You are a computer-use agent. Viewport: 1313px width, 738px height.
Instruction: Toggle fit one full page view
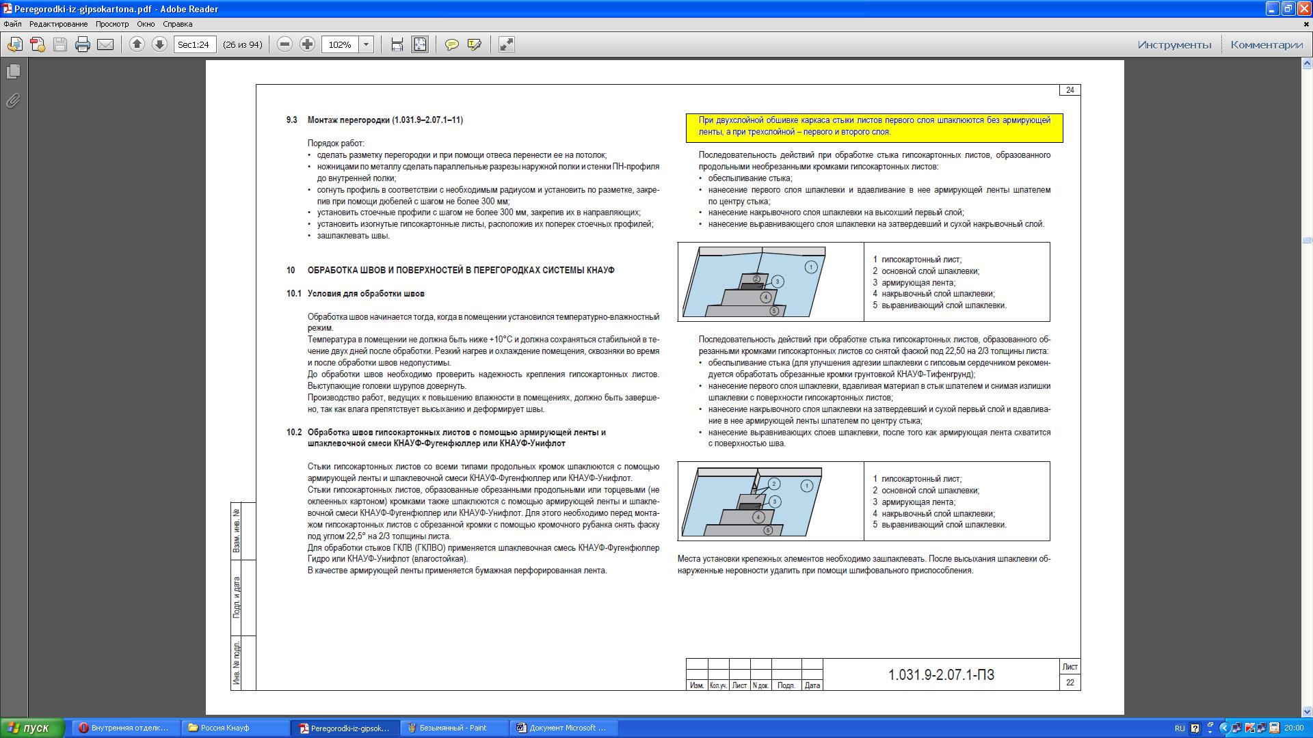(x=420, y=44)
